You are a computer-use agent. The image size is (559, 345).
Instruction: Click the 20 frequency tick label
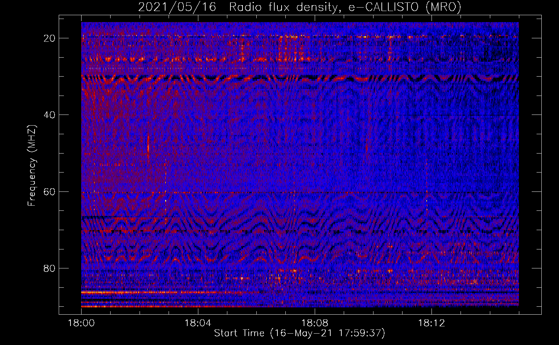(x=49, y=38)
